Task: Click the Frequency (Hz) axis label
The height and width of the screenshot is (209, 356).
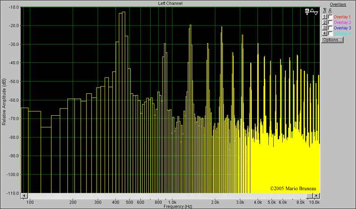Action: pos(178,206)
